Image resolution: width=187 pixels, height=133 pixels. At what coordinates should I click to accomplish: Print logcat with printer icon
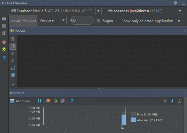click(13, 75)
